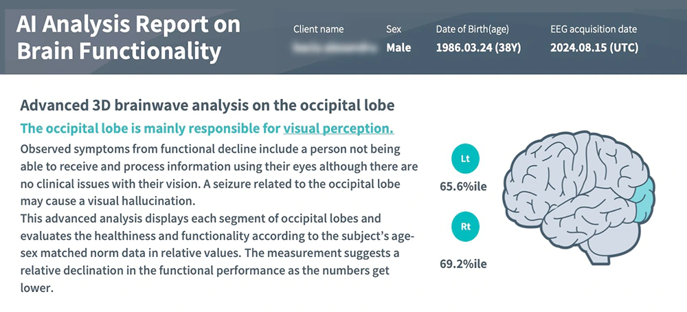Click the 65.6%ile left percentile value
This screenshot has height=312, width=687.
464,186
